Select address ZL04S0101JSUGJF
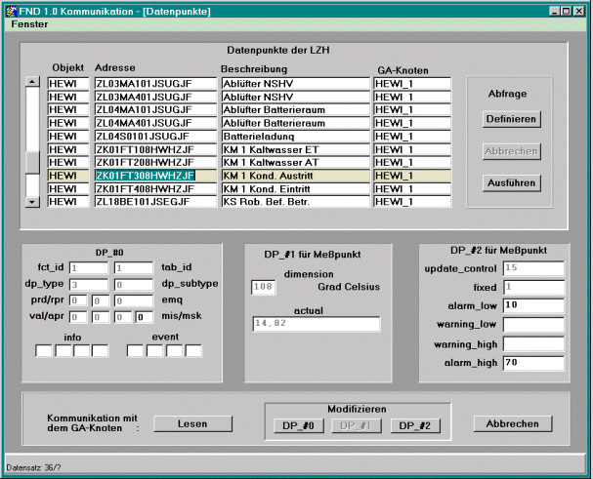 coord(155,136)
